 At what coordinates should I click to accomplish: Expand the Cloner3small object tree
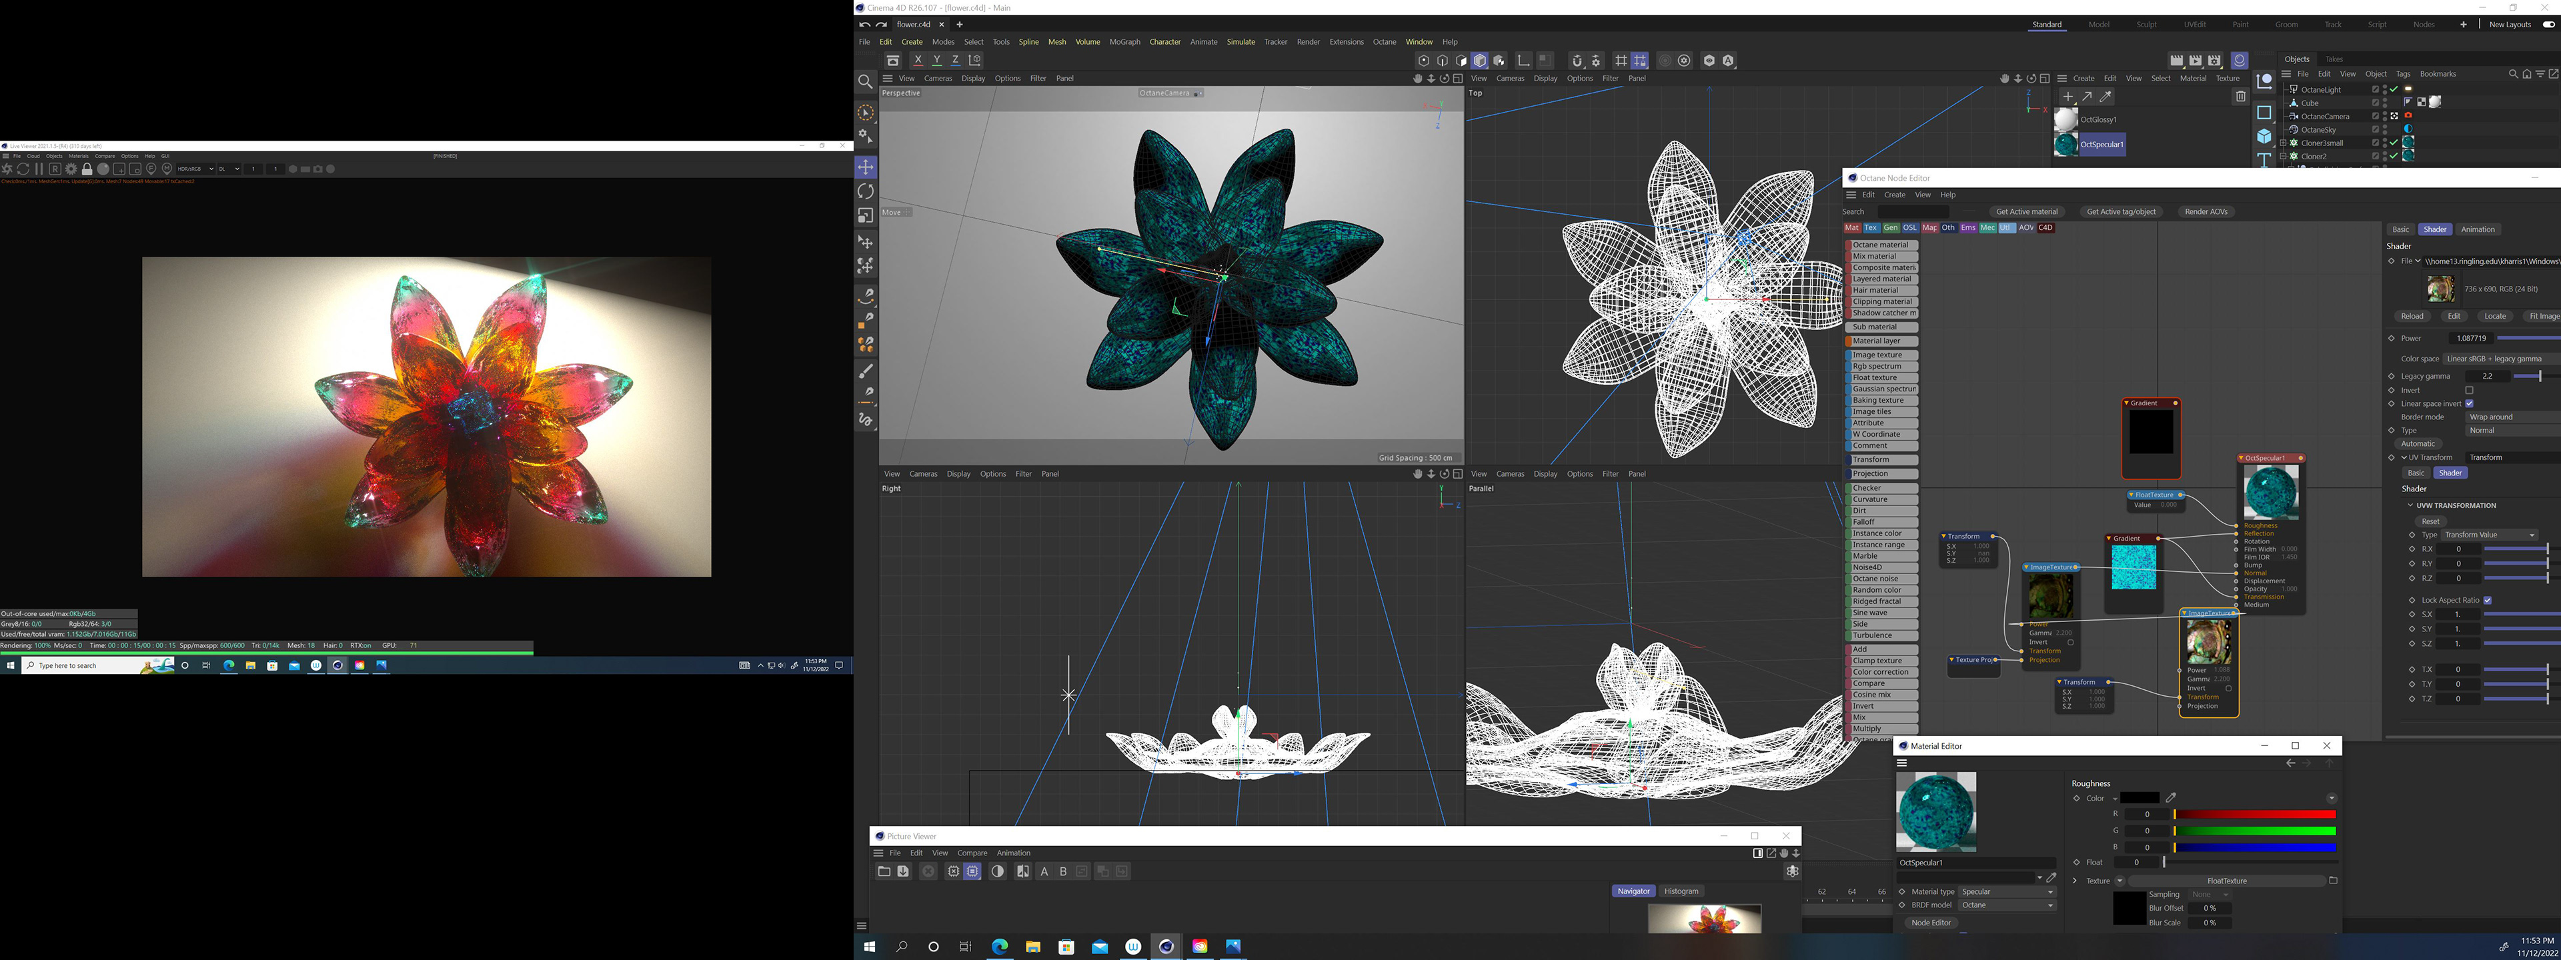pyautogui.click(x=2284, y=143)
